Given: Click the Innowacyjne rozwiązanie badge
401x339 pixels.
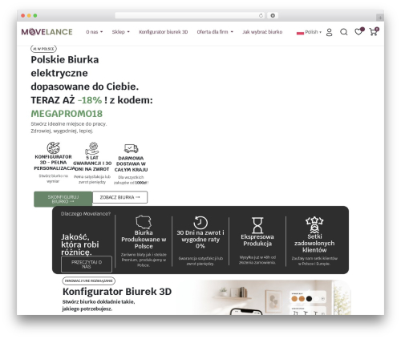Looking at the screenshot, I should (x=89, y=281).
